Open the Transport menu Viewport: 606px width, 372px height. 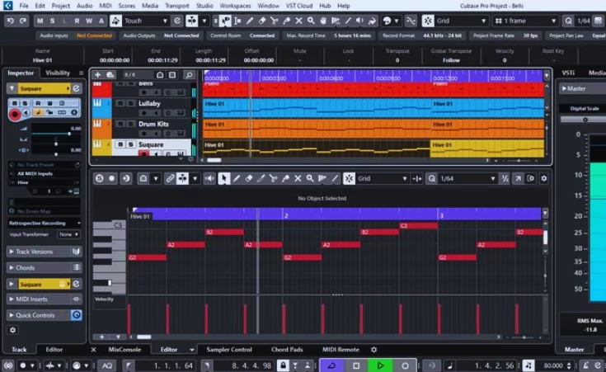[x=177, y=6]
